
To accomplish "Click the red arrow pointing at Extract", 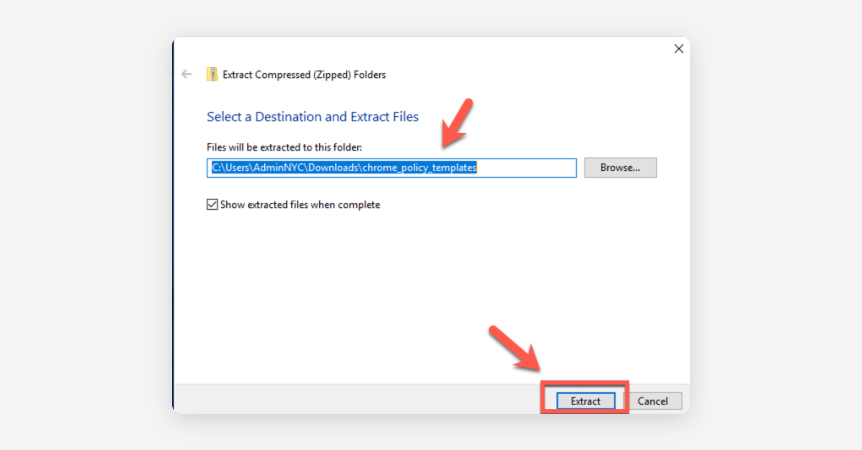I will pyautogui.click(x=515, y=348).
